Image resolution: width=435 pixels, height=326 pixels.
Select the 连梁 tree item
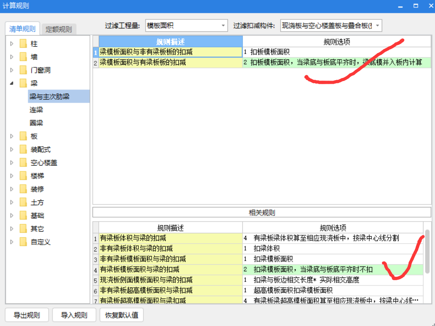click(36, 110)
